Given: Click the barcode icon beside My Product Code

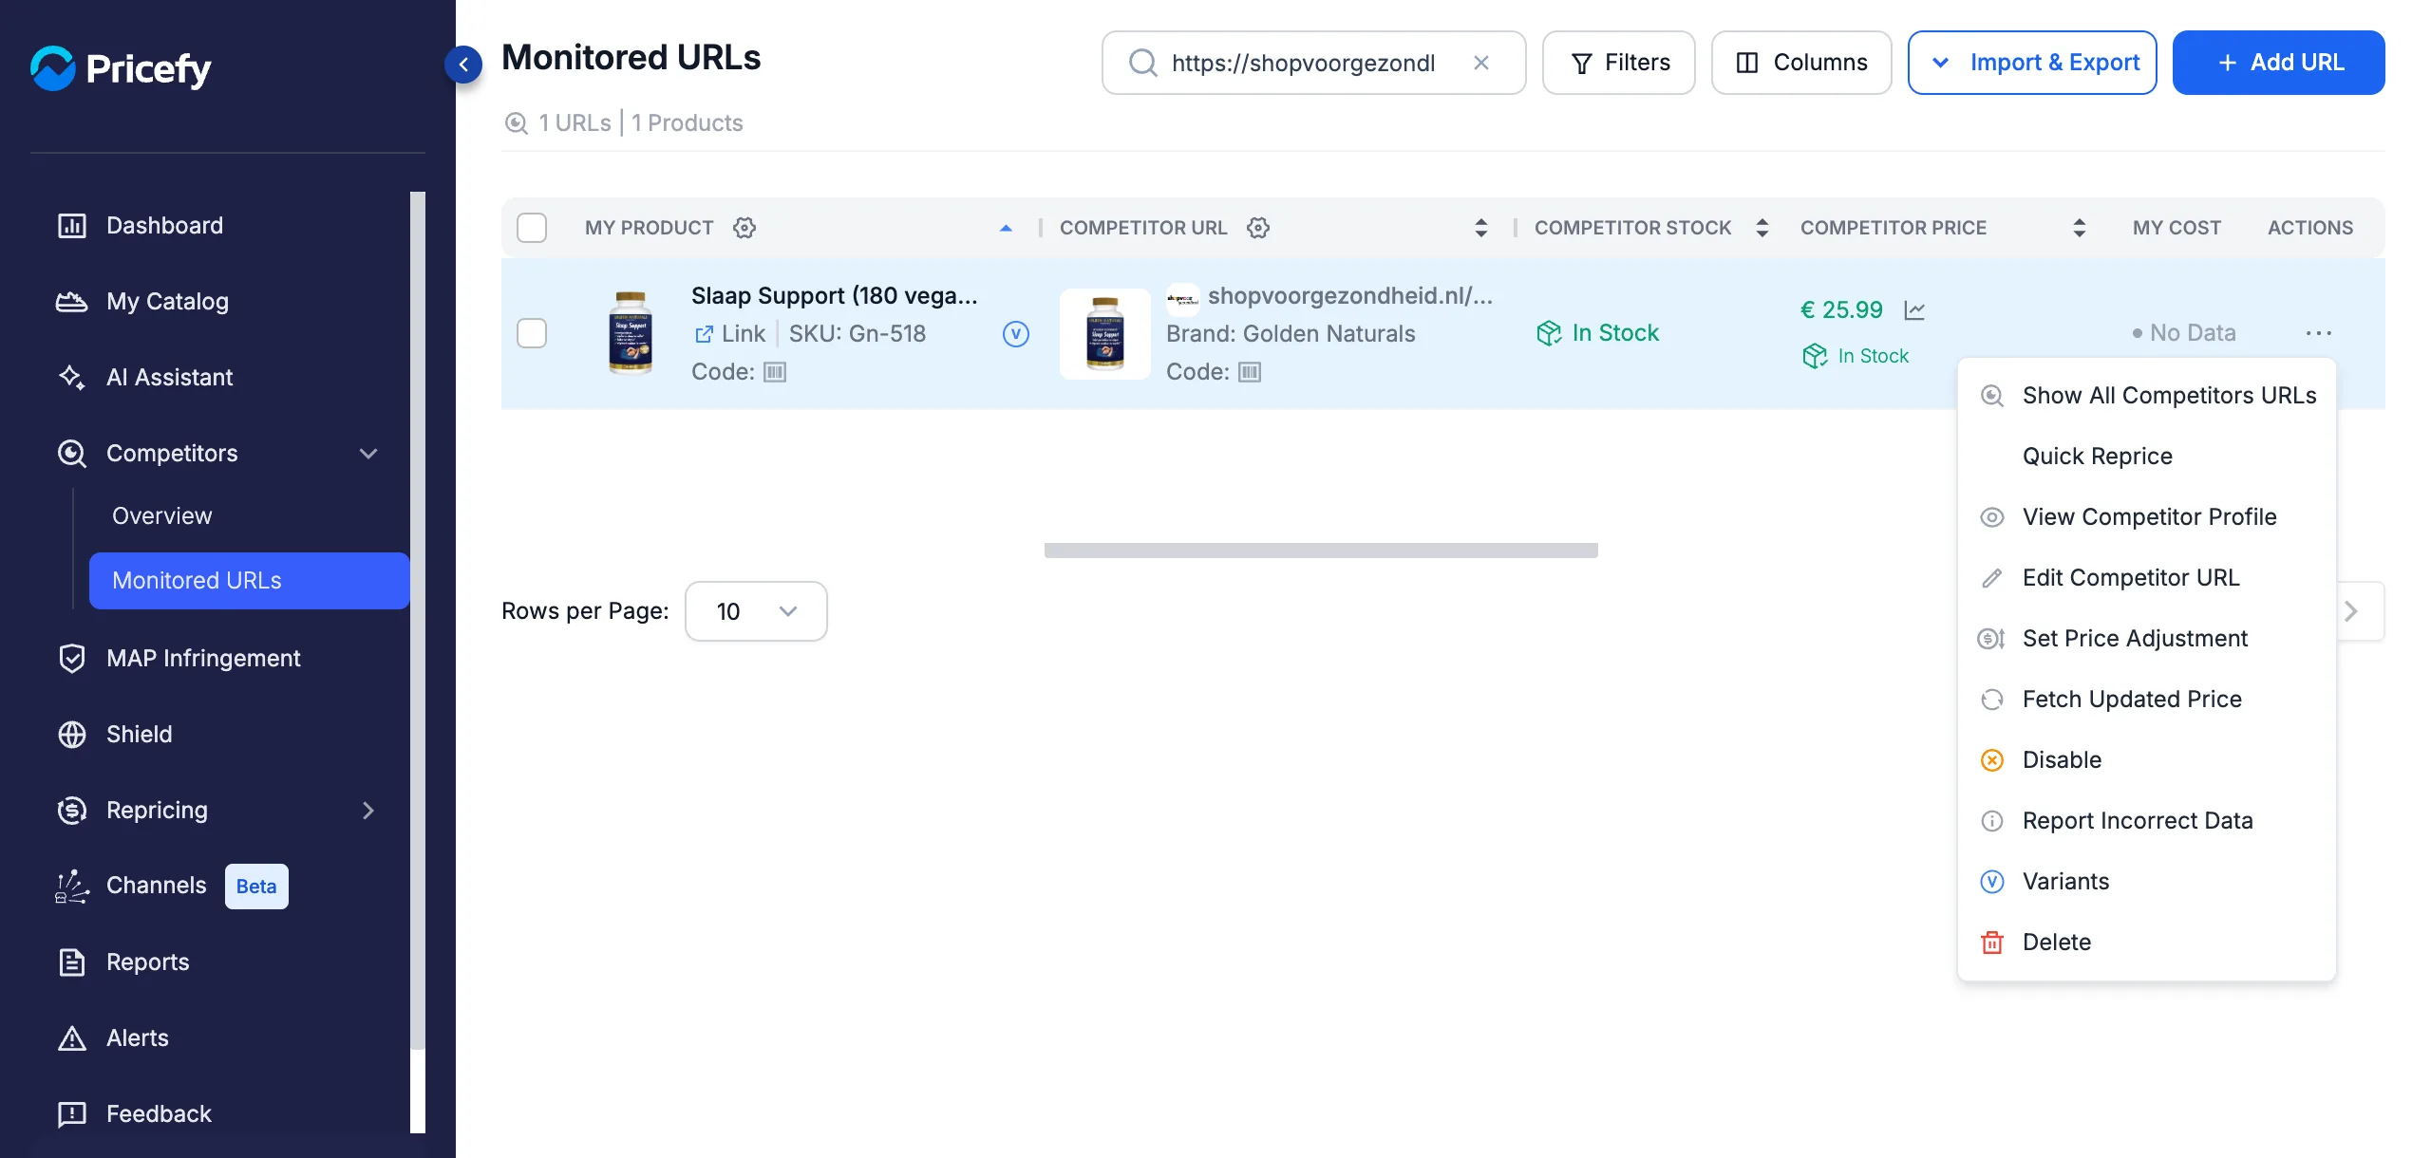Looking at the screenshot, I should pos(775,372).
